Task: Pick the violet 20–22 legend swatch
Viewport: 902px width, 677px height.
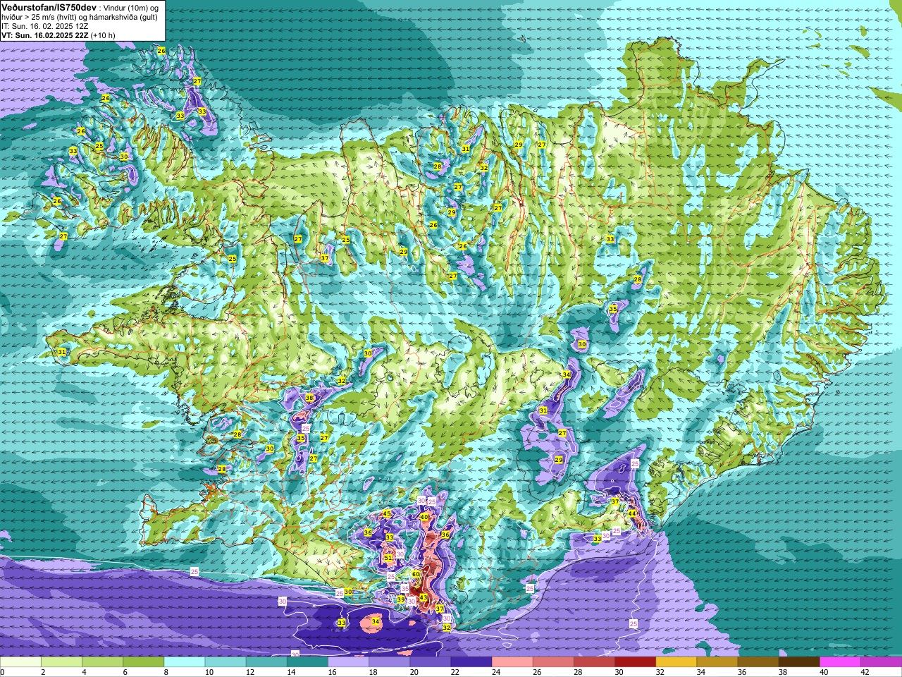Action: [431, 662]
